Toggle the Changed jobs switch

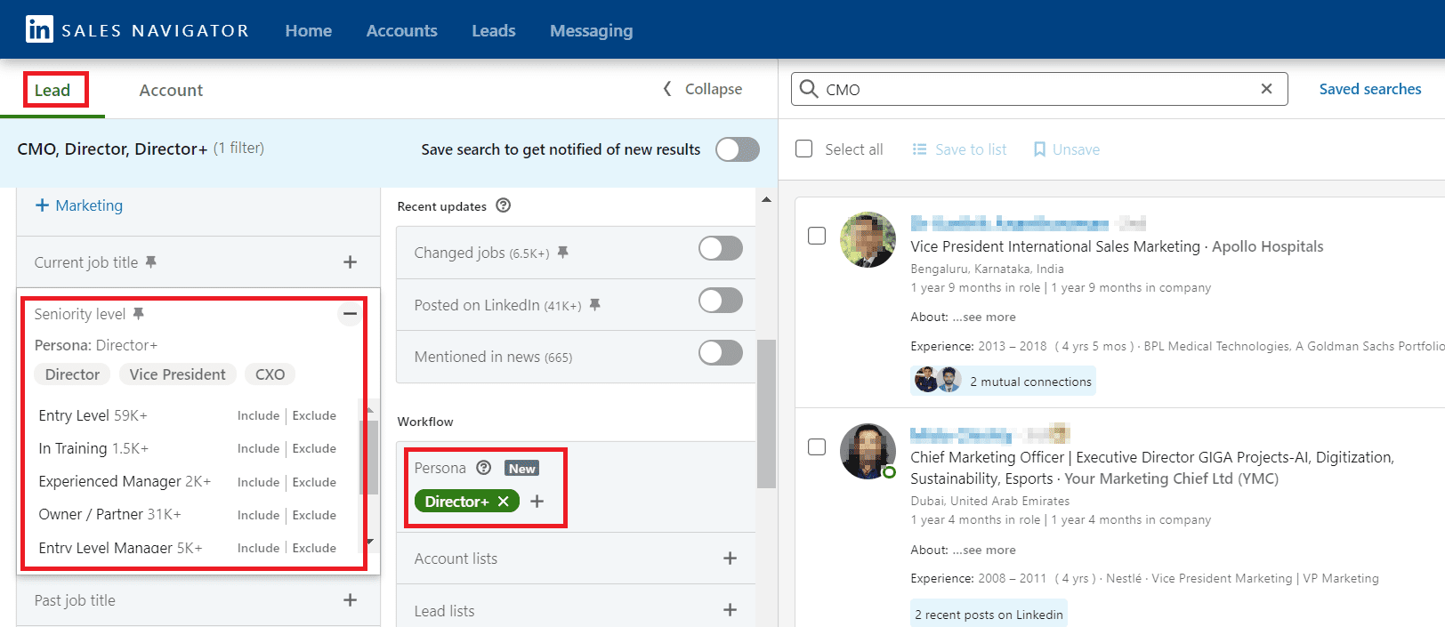720,249
